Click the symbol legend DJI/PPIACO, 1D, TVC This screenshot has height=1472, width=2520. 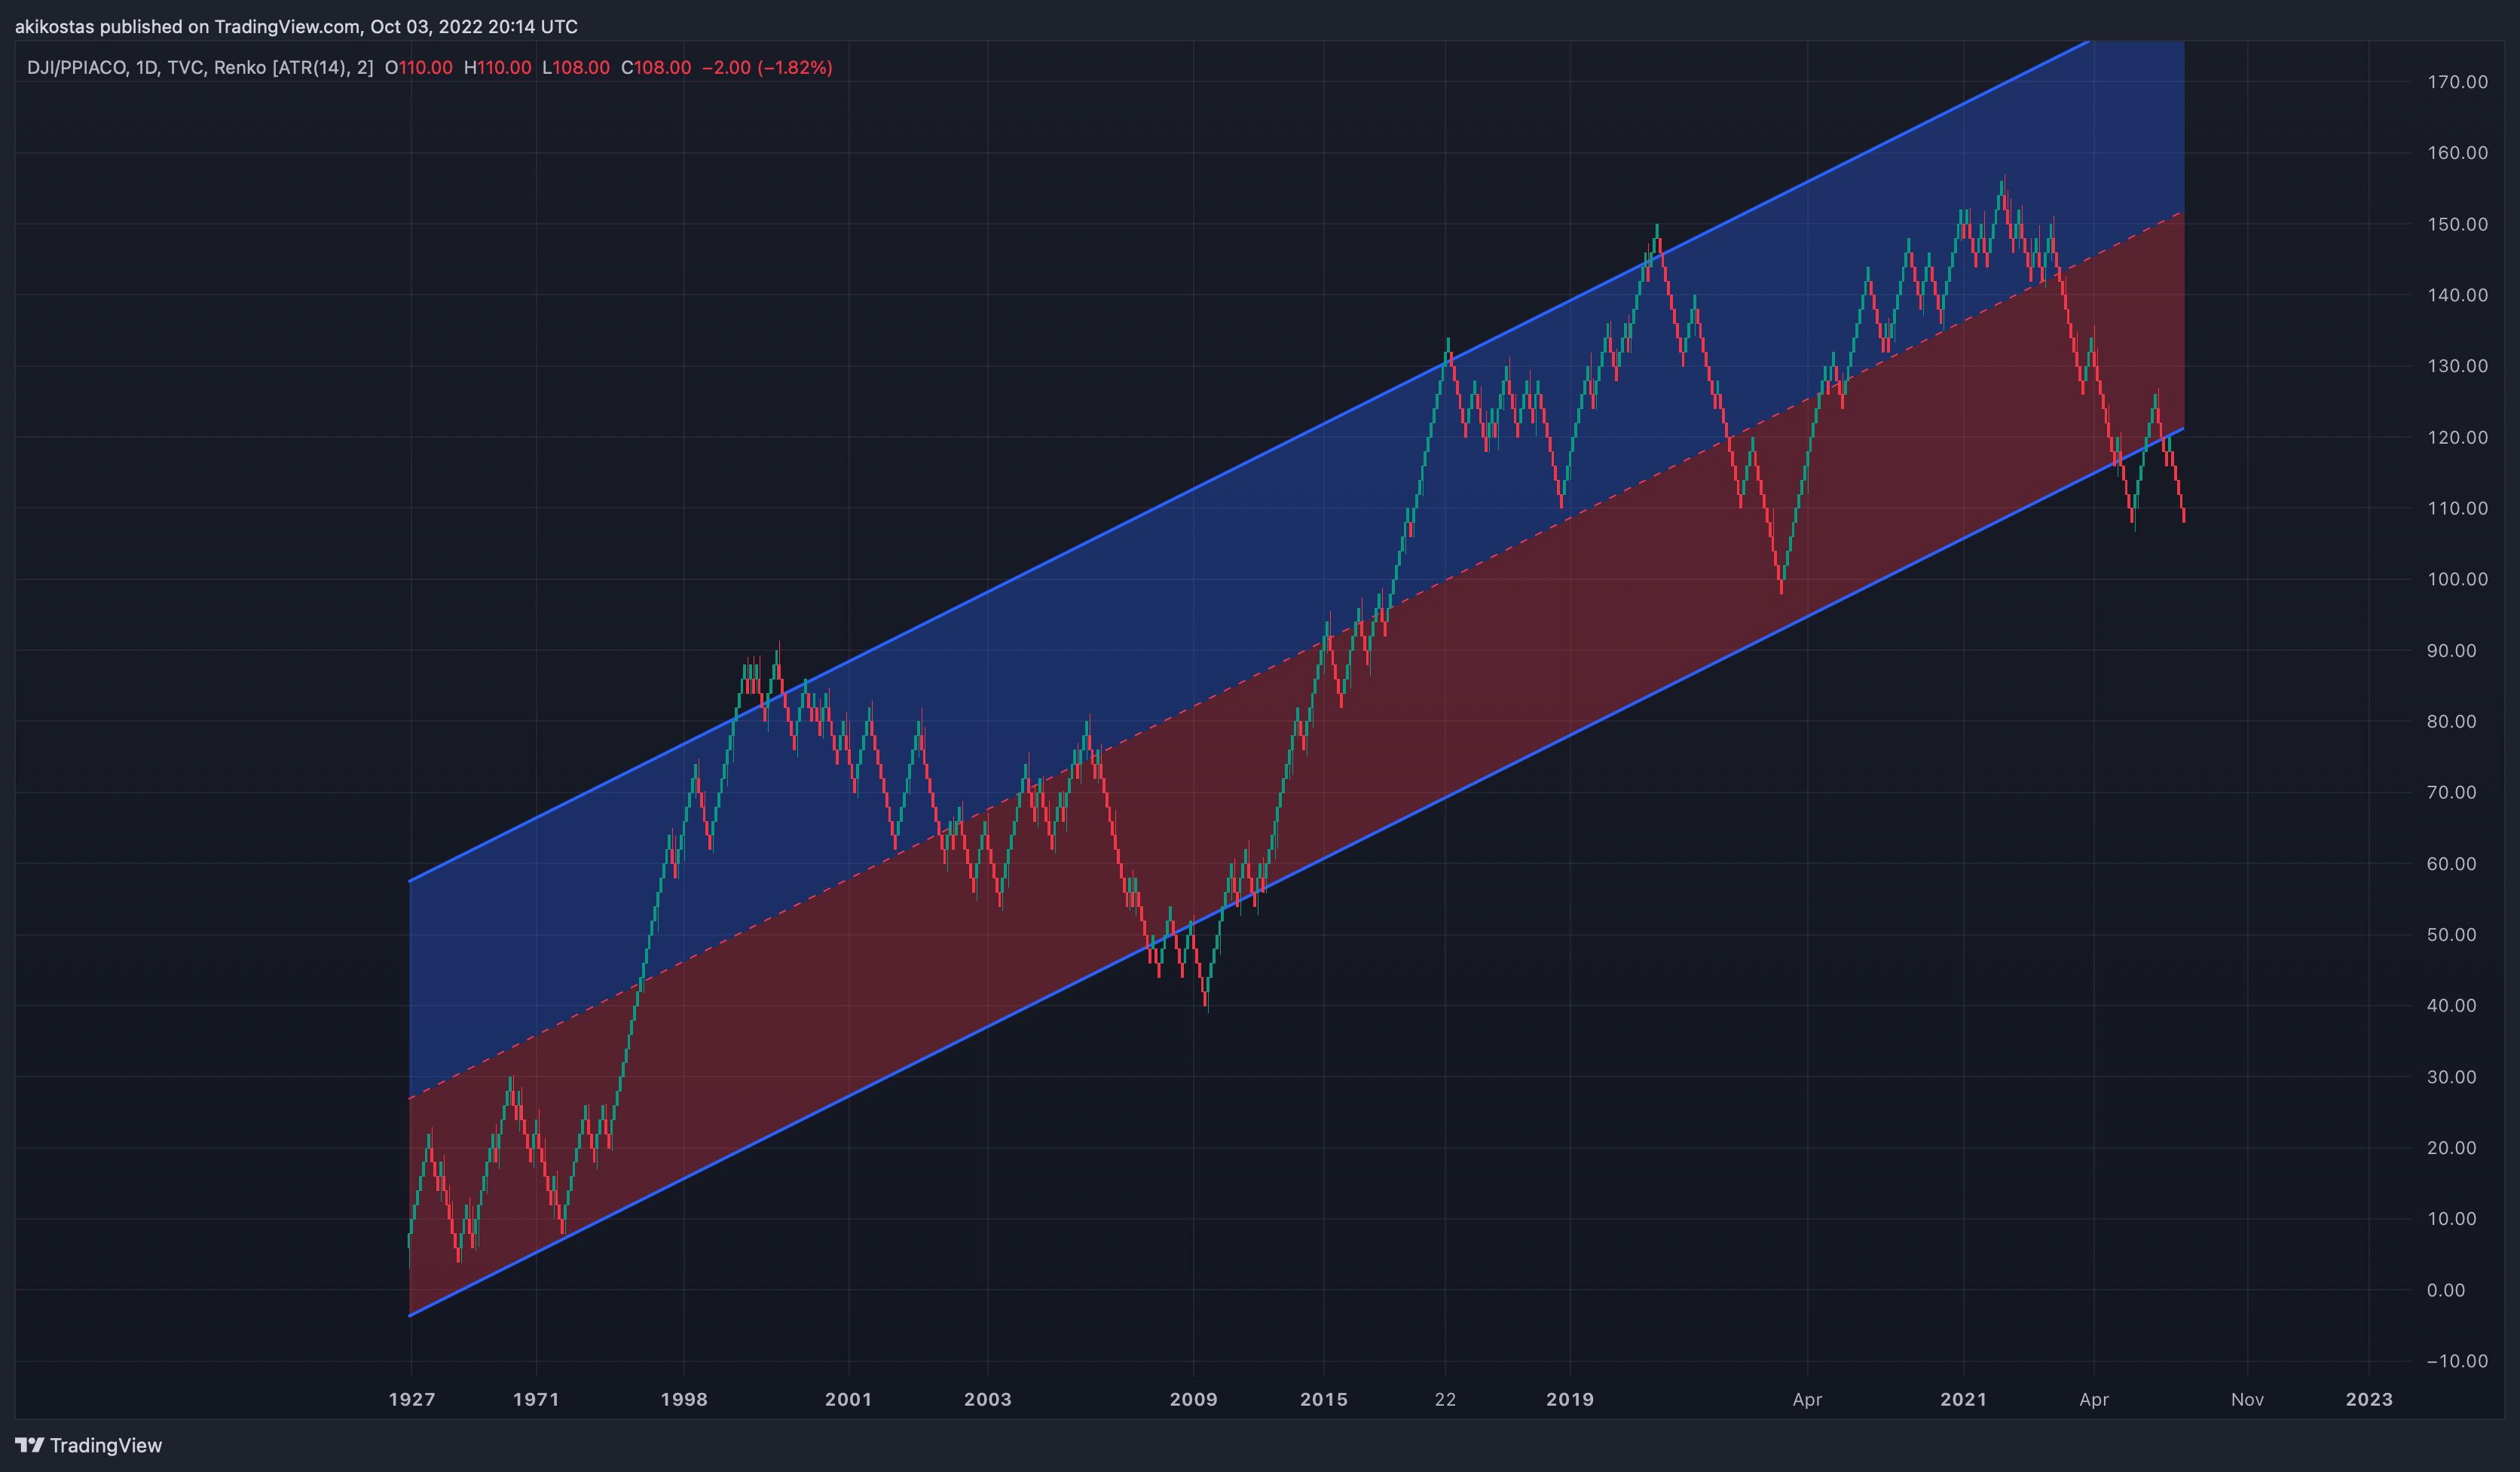[x=116, y=67]
